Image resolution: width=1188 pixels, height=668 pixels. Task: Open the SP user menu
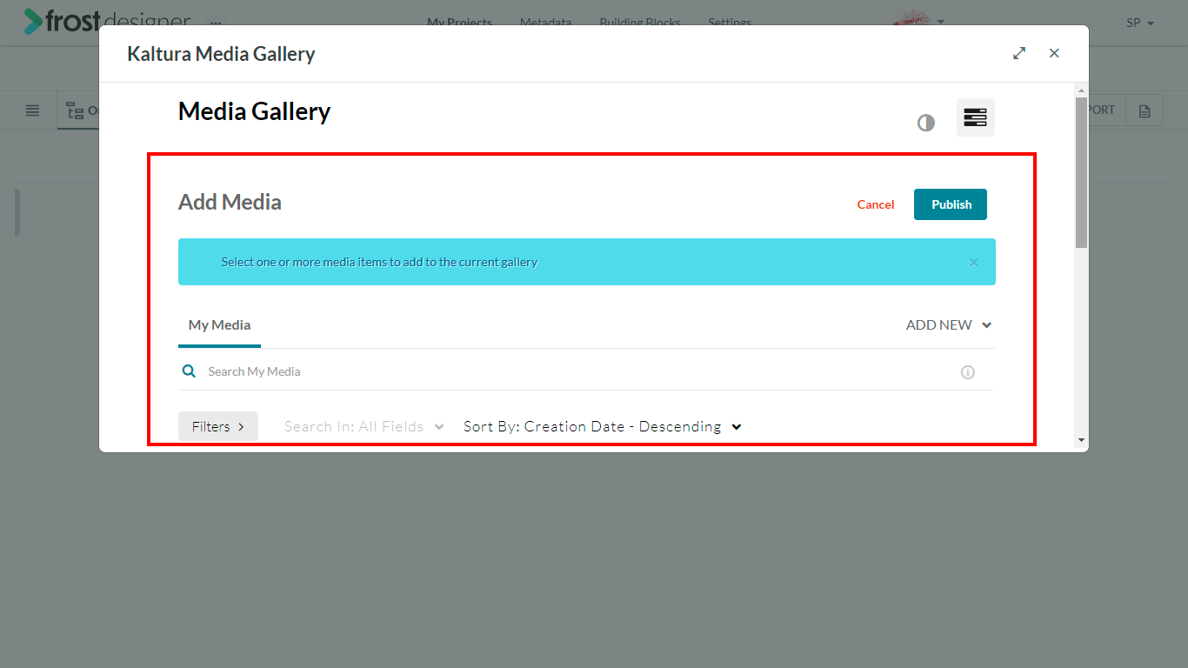(1140, 23)
